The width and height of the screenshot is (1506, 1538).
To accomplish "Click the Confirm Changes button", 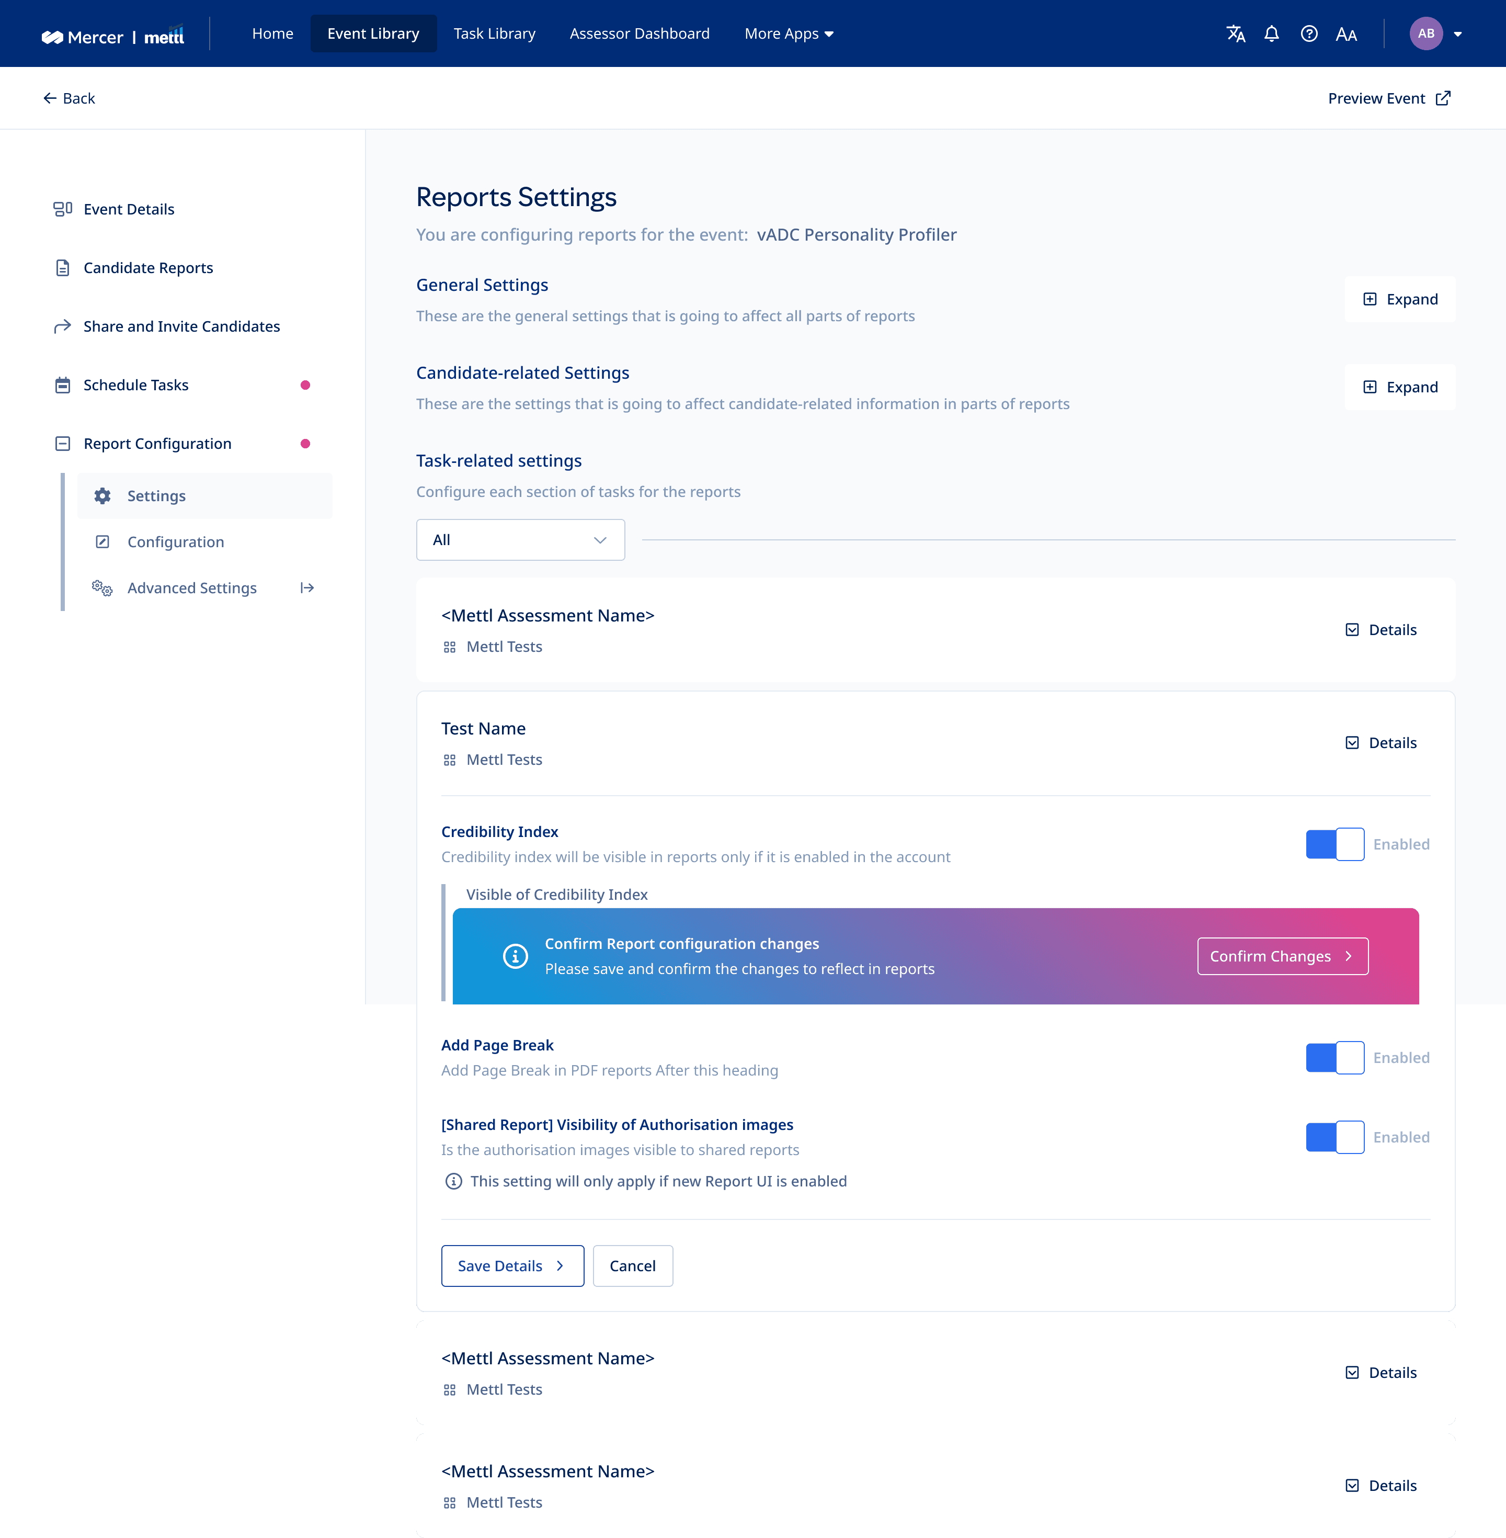I will (x=1282, y=956).
